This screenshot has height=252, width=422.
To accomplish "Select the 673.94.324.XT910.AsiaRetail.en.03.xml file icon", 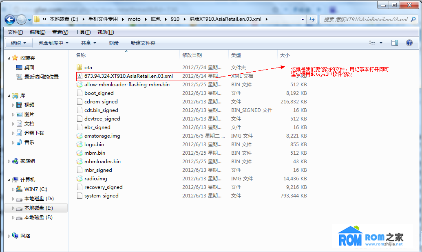I will (80, 76).
